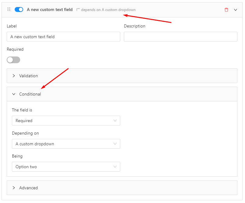This screenshot has height=203, width=245.
Task: Click the drag handle dots icon
Action: (8, 9)
